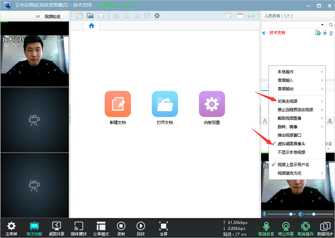335x238 pixels.
Task: Click the middle empty camera pane
Action: tap(35, 120)
